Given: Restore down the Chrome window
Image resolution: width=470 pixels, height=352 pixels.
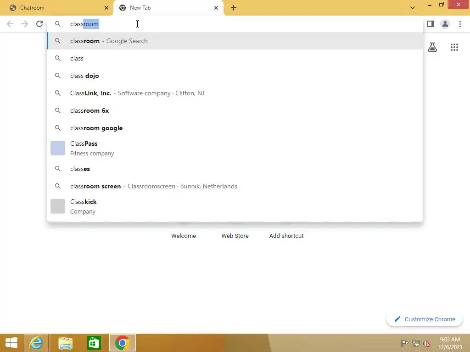Looking at the screenshot, I should (x=442, y=5).
